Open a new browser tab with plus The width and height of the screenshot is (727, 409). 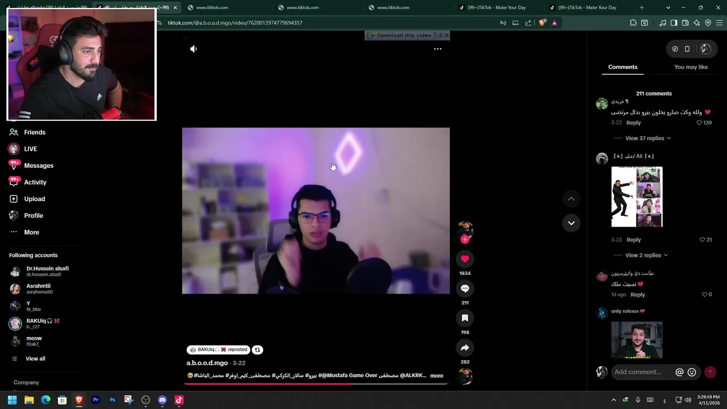coord(642,7)
